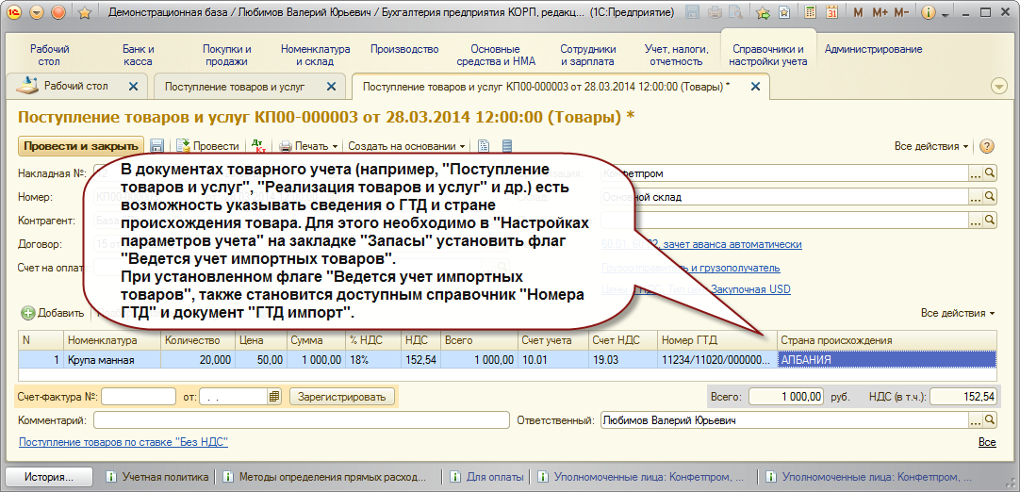Open top Все действия dropdown
The height and width of the screenshot is (492, 1020).
point(931,146)
